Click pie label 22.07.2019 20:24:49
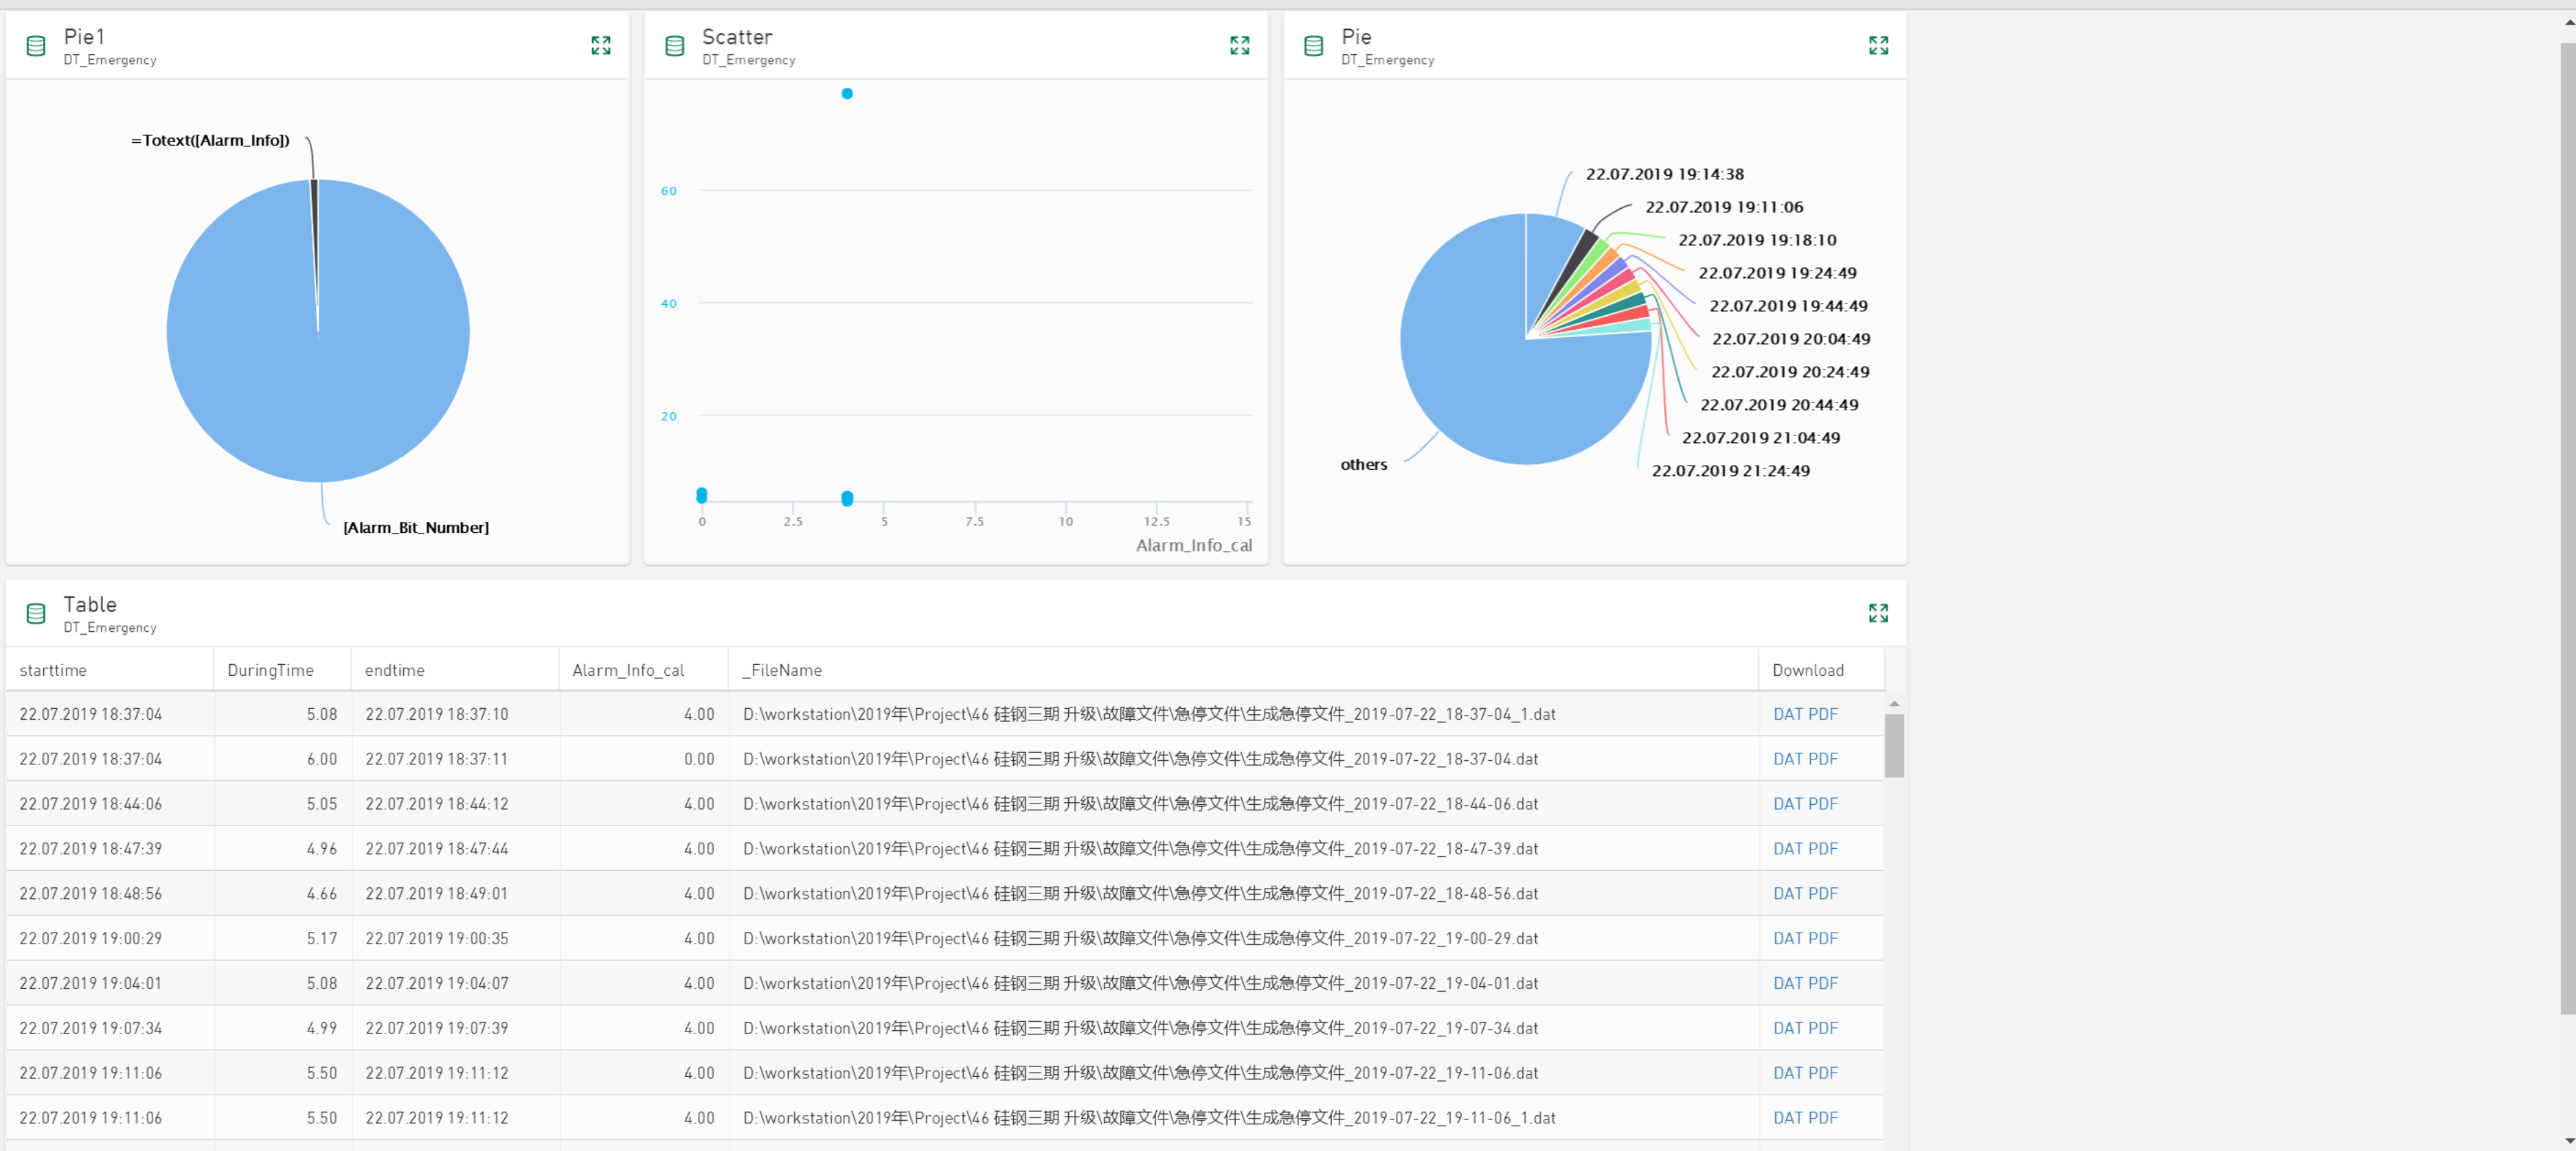Image resolution: width=2576 pixels, height=1151 pixels. point(1790,372)
